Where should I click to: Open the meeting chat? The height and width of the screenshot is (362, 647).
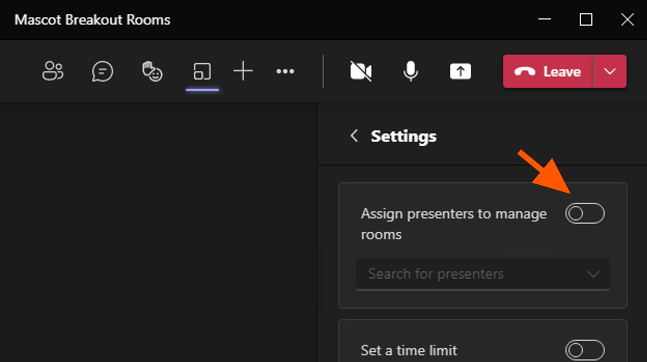click(x=102, y=71)
